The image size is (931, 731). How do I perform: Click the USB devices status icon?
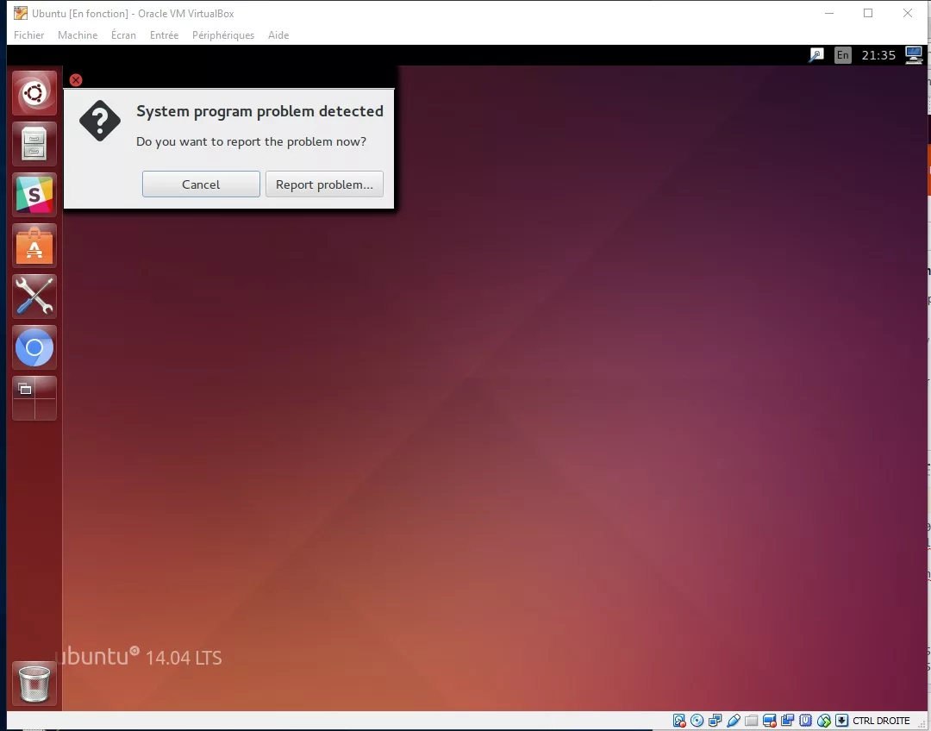point(734,721)
